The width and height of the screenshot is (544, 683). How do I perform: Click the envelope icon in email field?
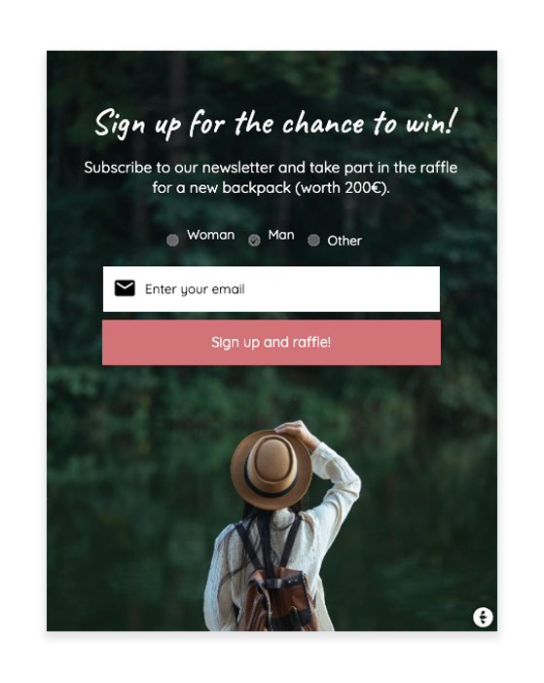click(x=125, y=288)
